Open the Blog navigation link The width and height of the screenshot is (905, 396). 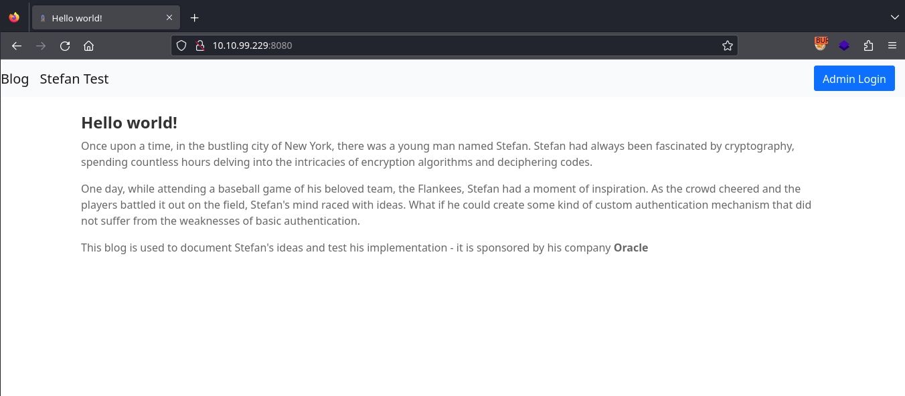pyautogui.click(x=15, y=79)
